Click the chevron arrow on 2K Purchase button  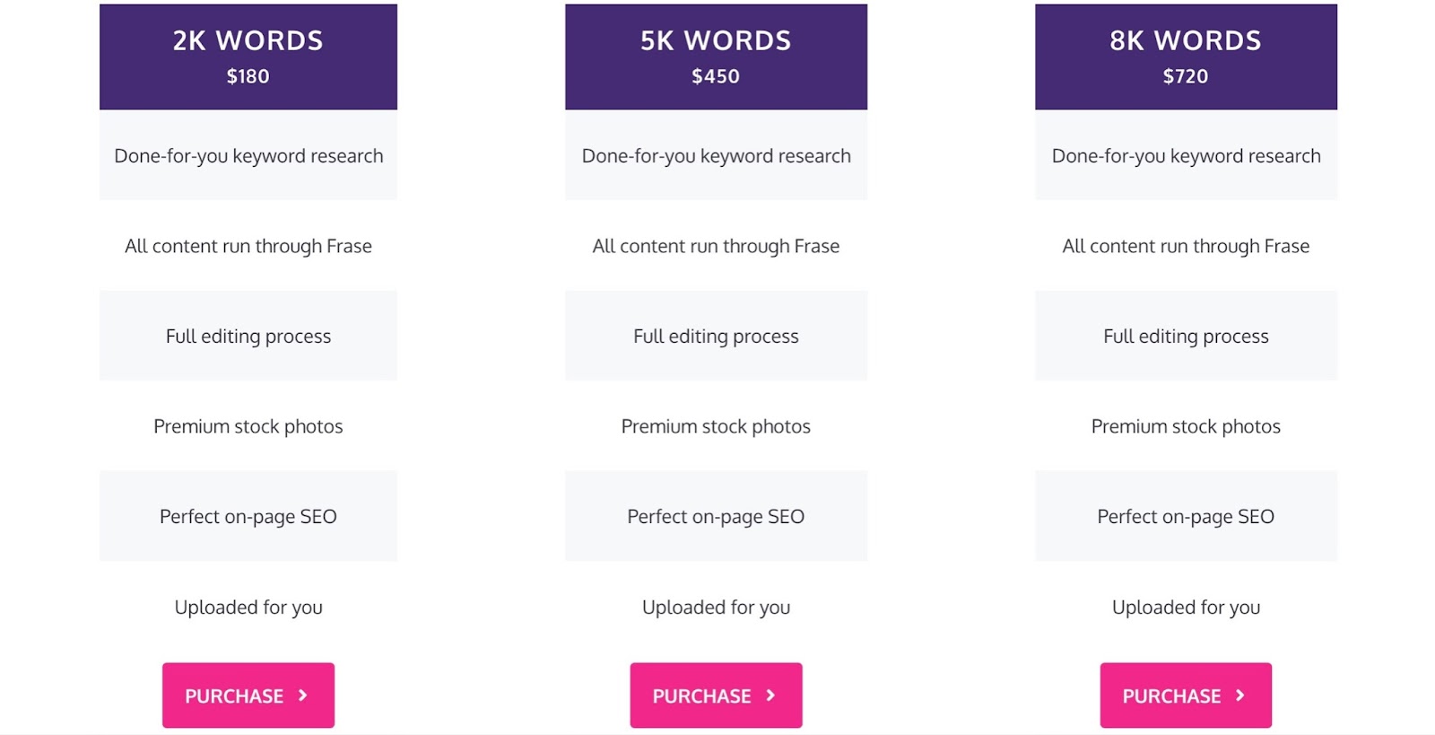(x=303, y=696)
